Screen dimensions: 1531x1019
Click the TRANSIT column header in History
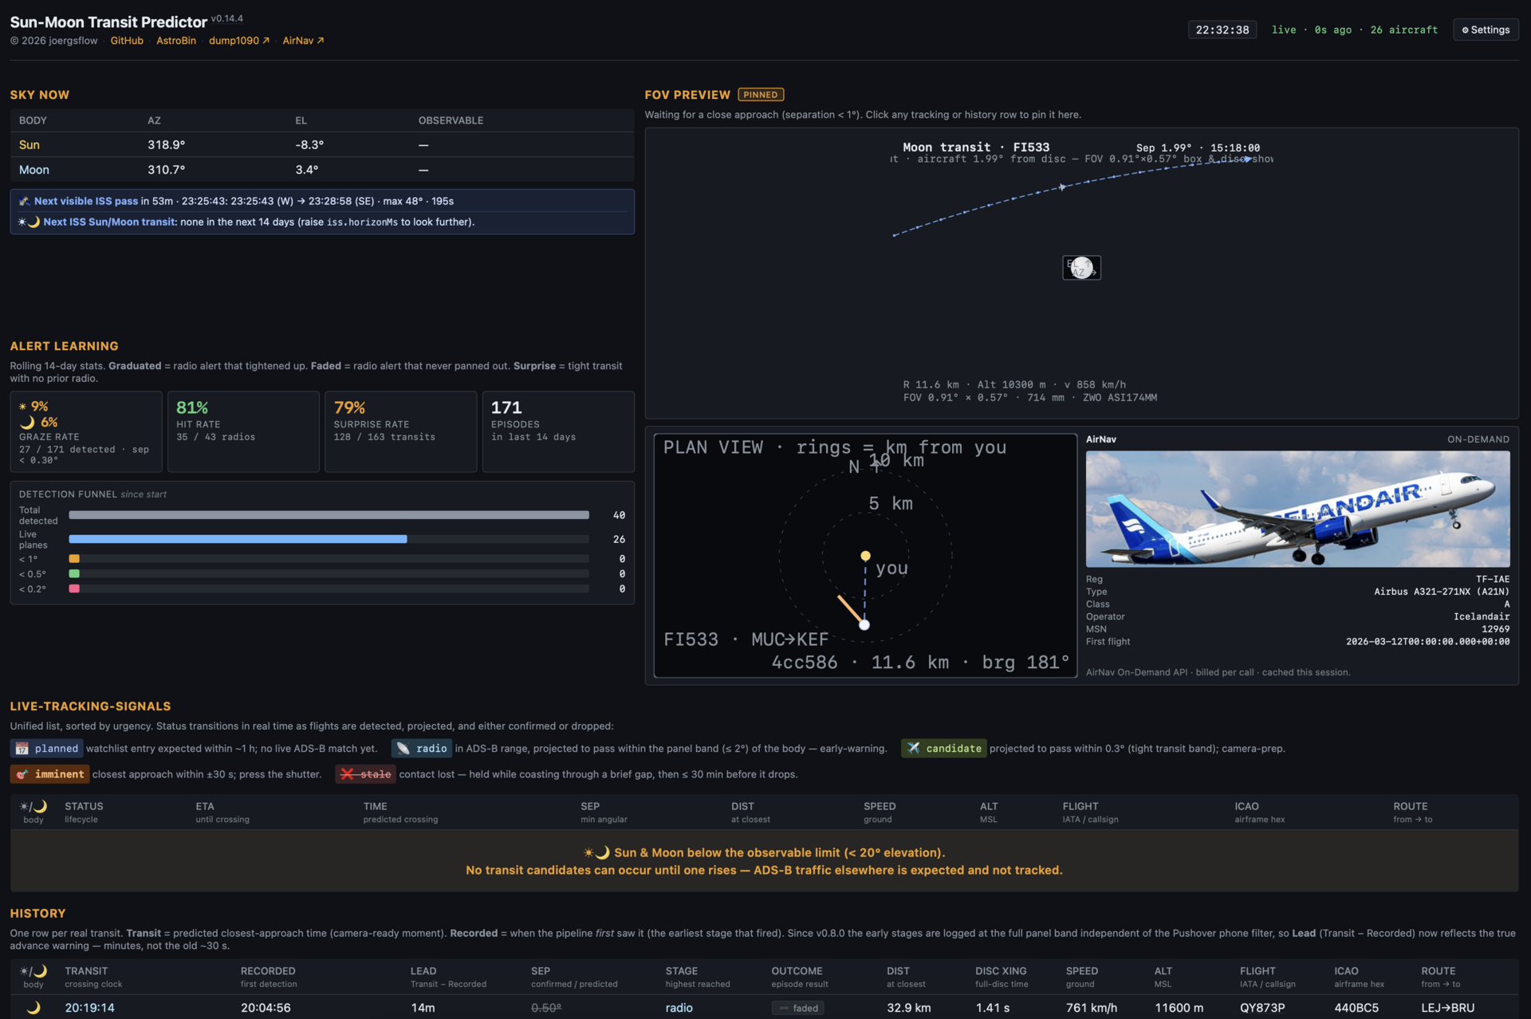click(x=93, y=977)
